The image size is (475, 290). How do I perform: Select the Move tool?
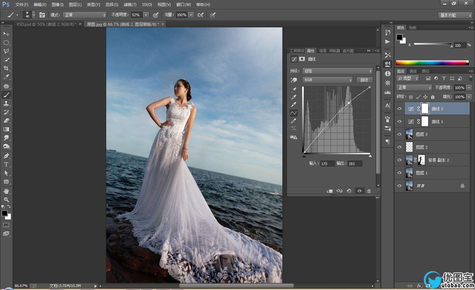pos(6,34)
